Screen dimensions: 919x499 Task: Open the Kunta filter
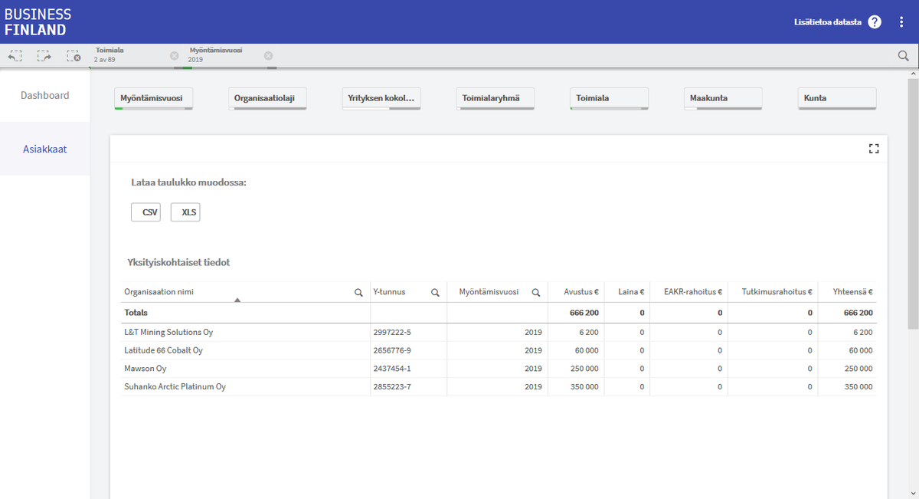pos(837,99)
